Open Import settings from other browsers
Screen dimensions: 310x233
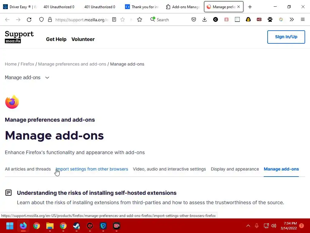click(92, 169)
